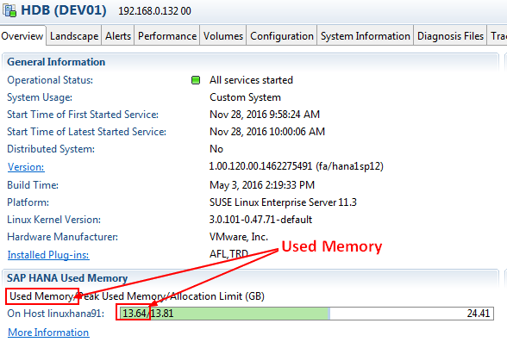Switch to the Performance tab
Viewport: 507px width, 342px height.
pyautogui.click(x=167, y=36)
